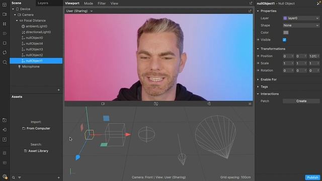Collapse the Camera tree node
This screenshot has height=181, width=322.
[15, 15]
